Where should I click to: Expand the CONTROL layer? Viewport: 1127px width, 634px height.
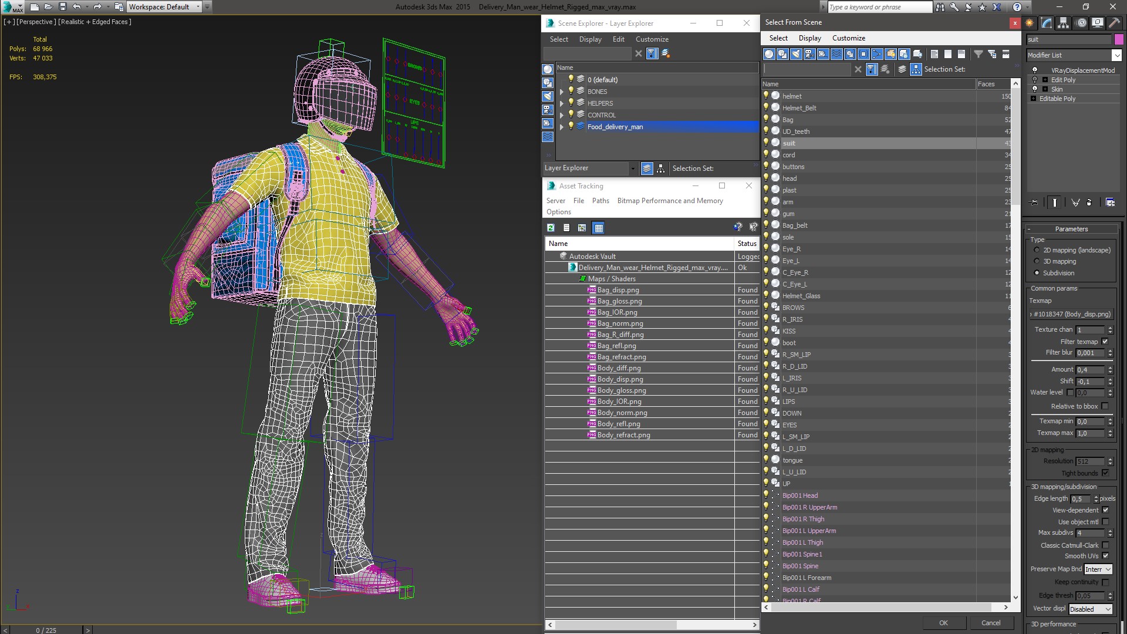pos(562,115)
